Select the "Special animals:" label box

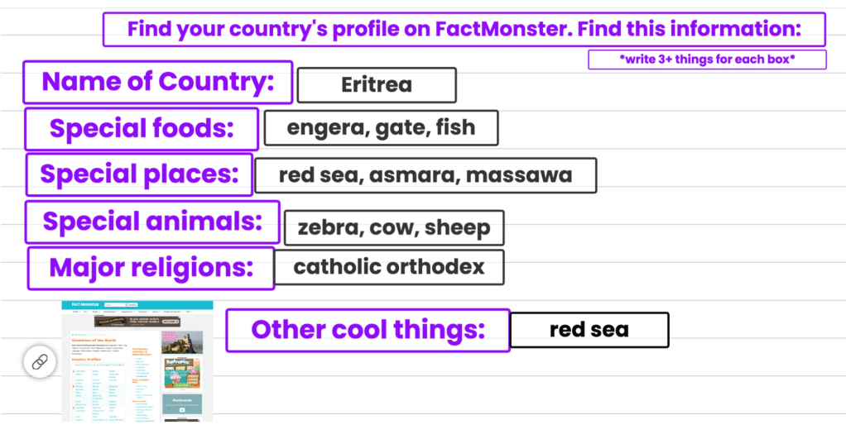(152, 222)
